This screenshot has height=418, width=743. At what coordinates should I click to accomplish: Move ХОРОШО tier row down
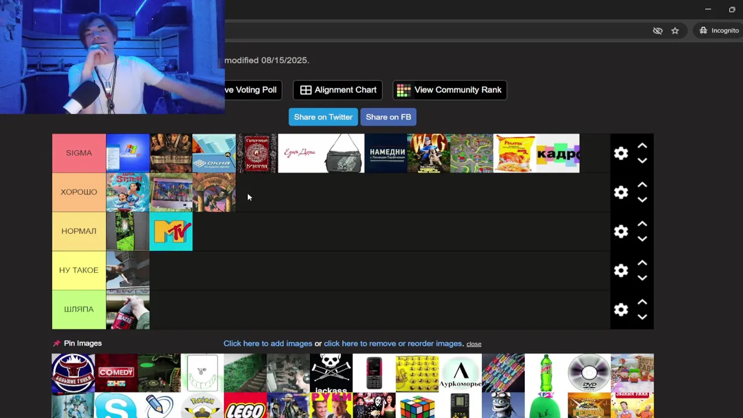tap(642, 200)
